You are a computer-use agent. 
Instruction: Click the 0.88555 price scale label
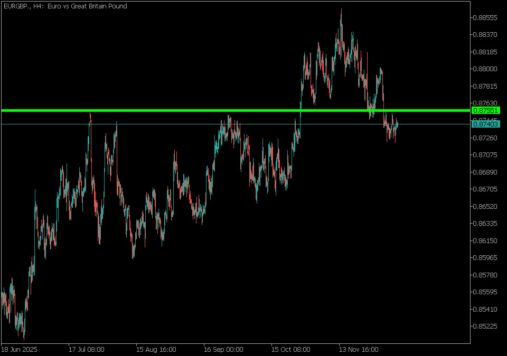click(x=486, y=17)
